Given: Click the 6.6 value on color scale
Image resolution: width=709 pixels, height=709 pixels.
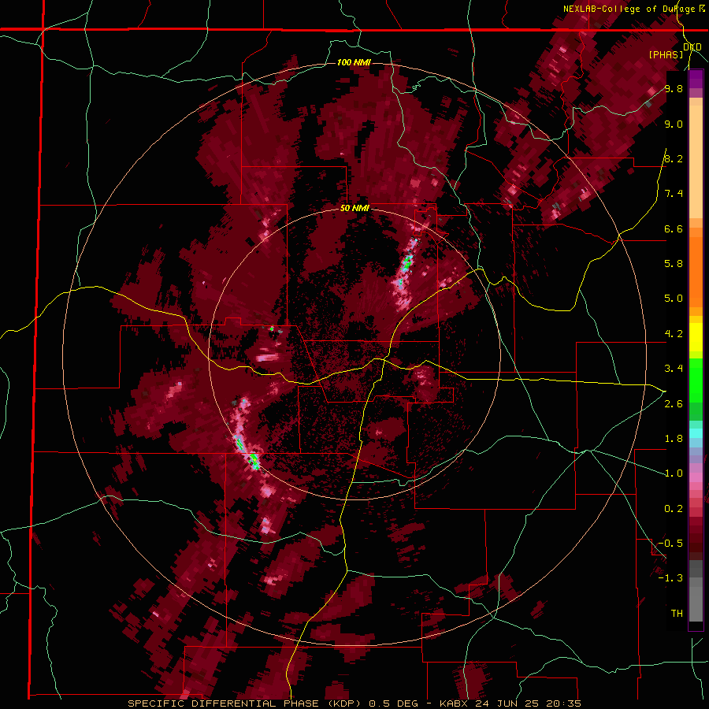Looking at the screenshot, I should (674, 228).
